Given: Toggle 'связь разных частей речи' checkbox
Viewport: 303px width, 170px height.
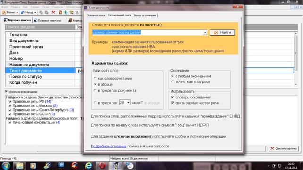Looking at the screenshot, I should coord(173,103).
